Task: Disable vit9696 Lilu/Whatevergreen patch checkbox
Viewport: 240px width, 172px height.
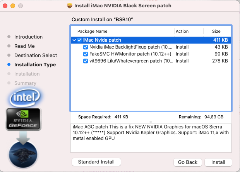Action: [86, 61]
